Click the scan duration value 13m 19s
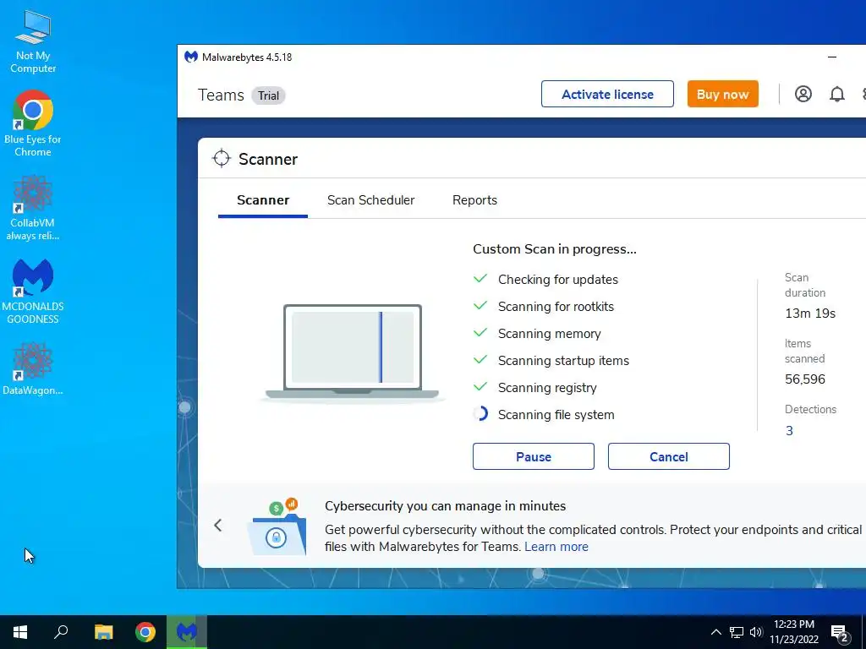Image resolution: width=866 pixels, height=649 pixels. (810, 313)
